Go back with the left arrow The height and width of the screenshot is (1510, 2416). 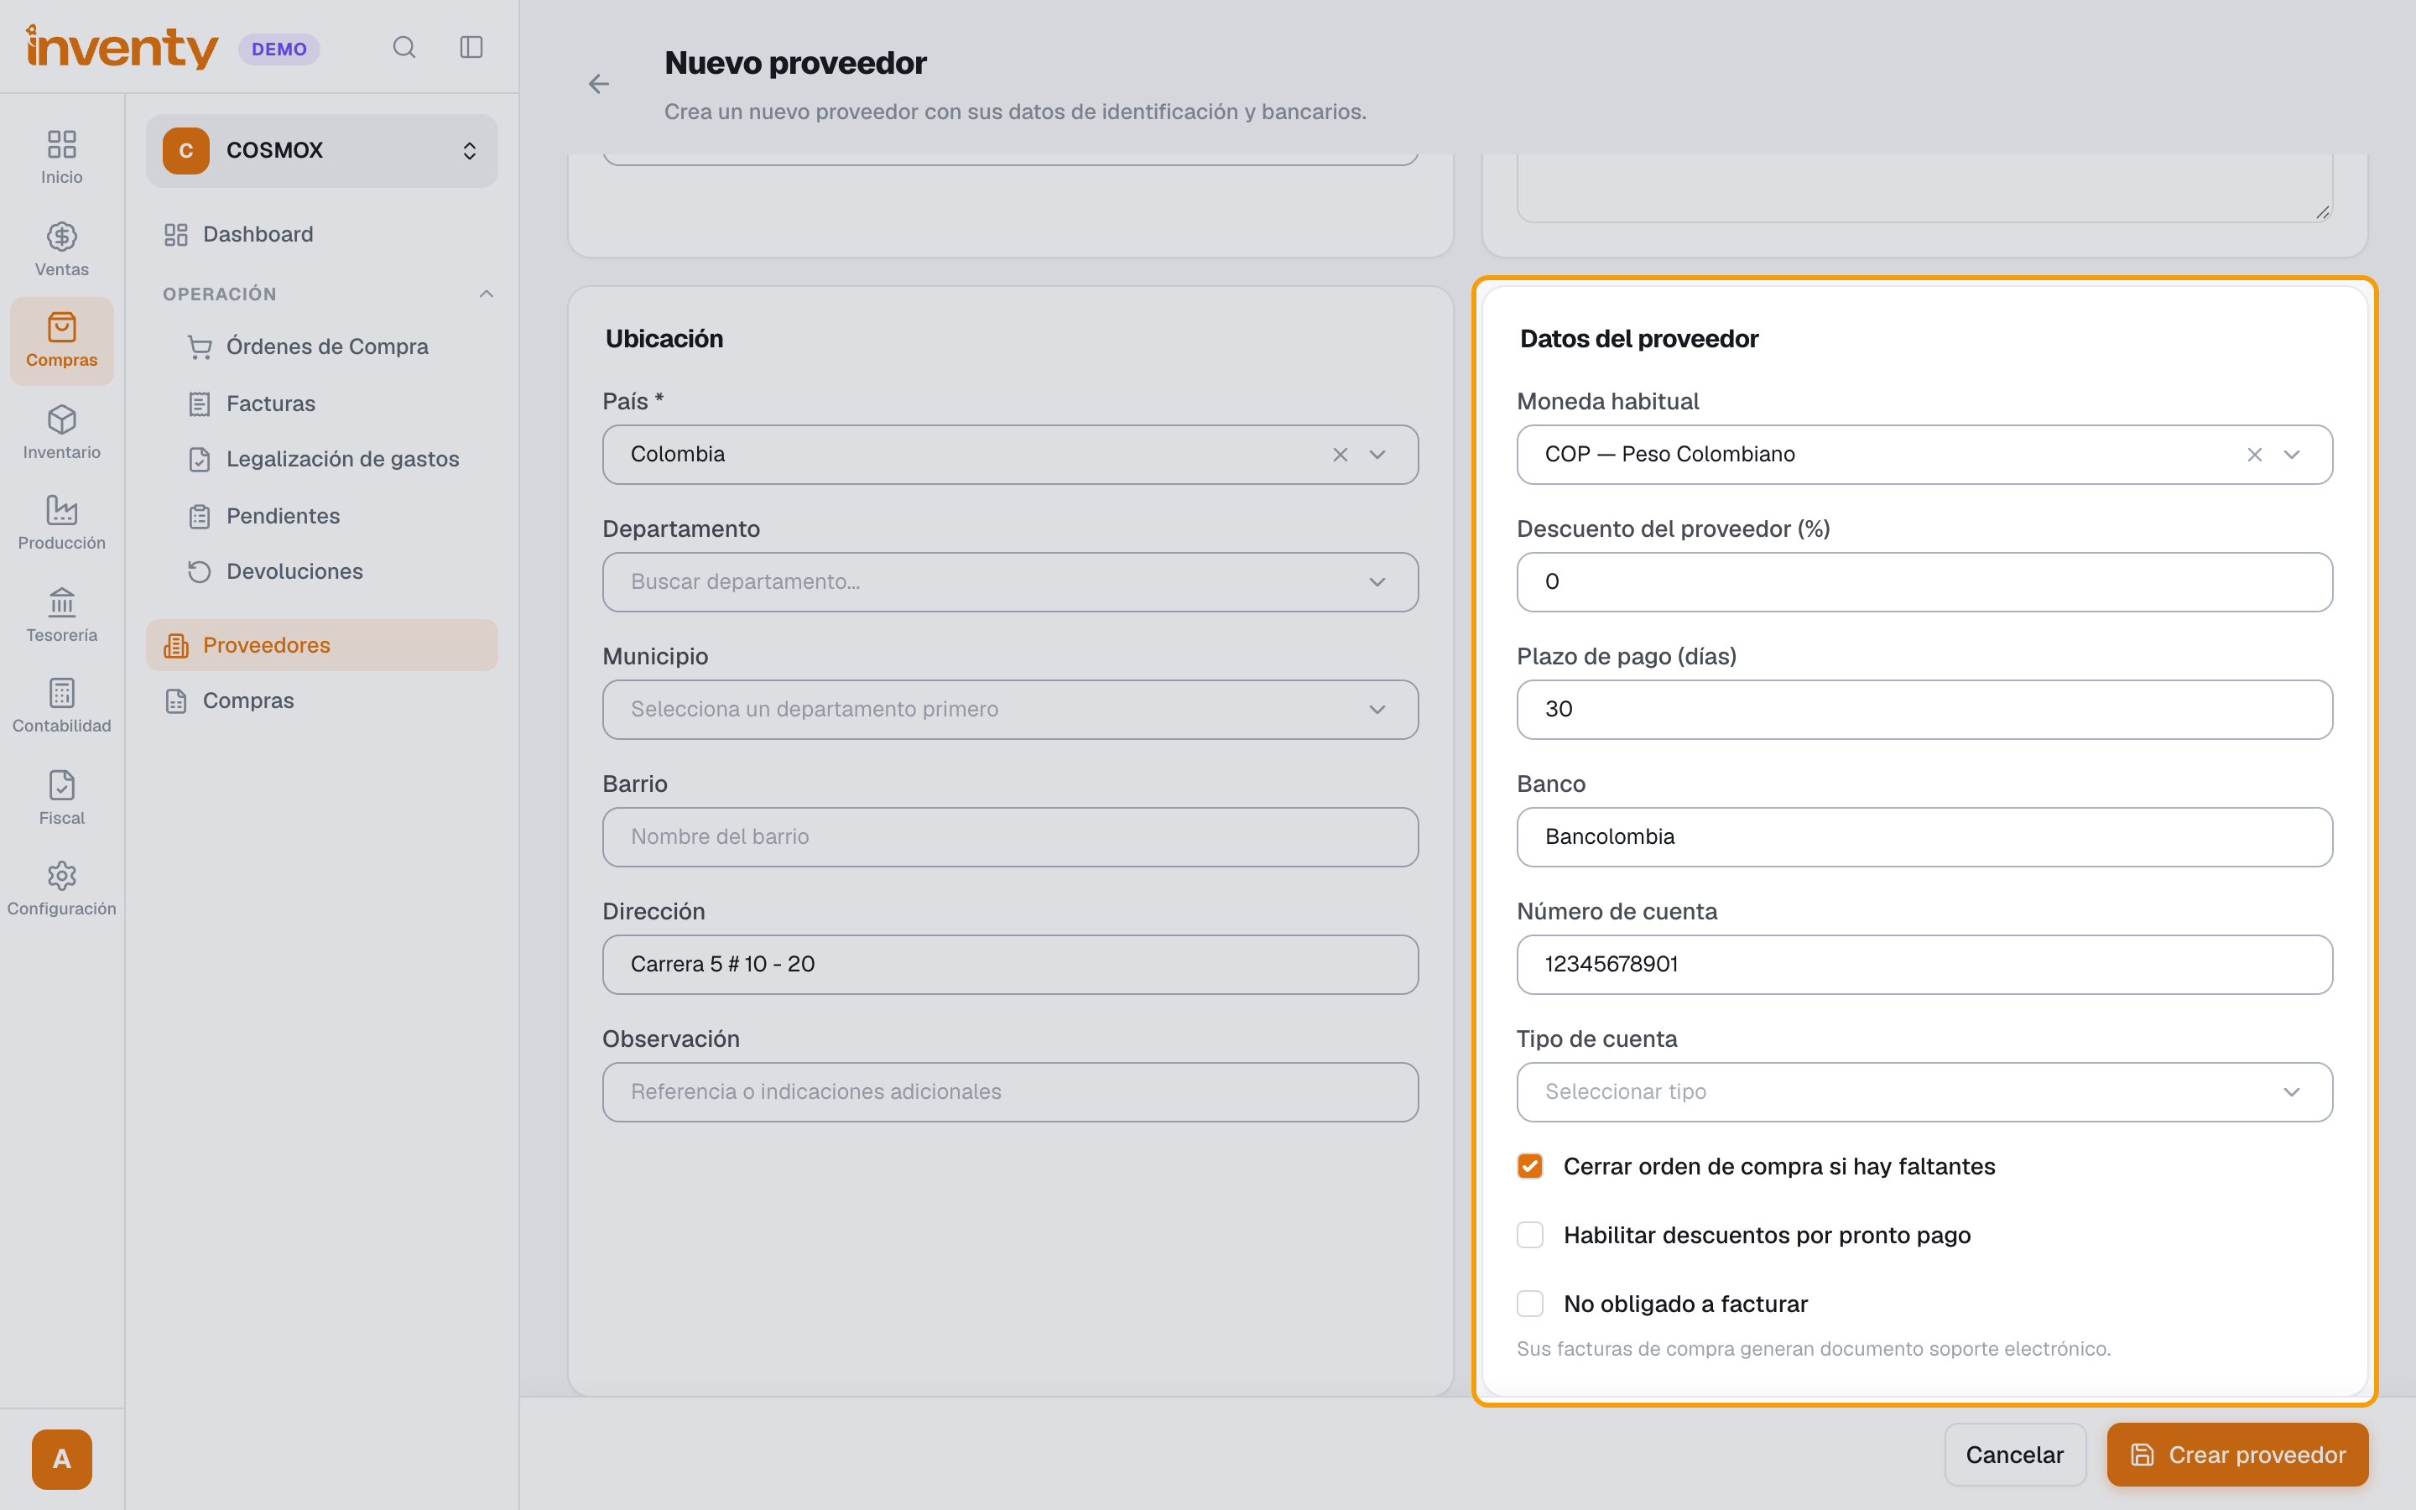pos(599,84)
